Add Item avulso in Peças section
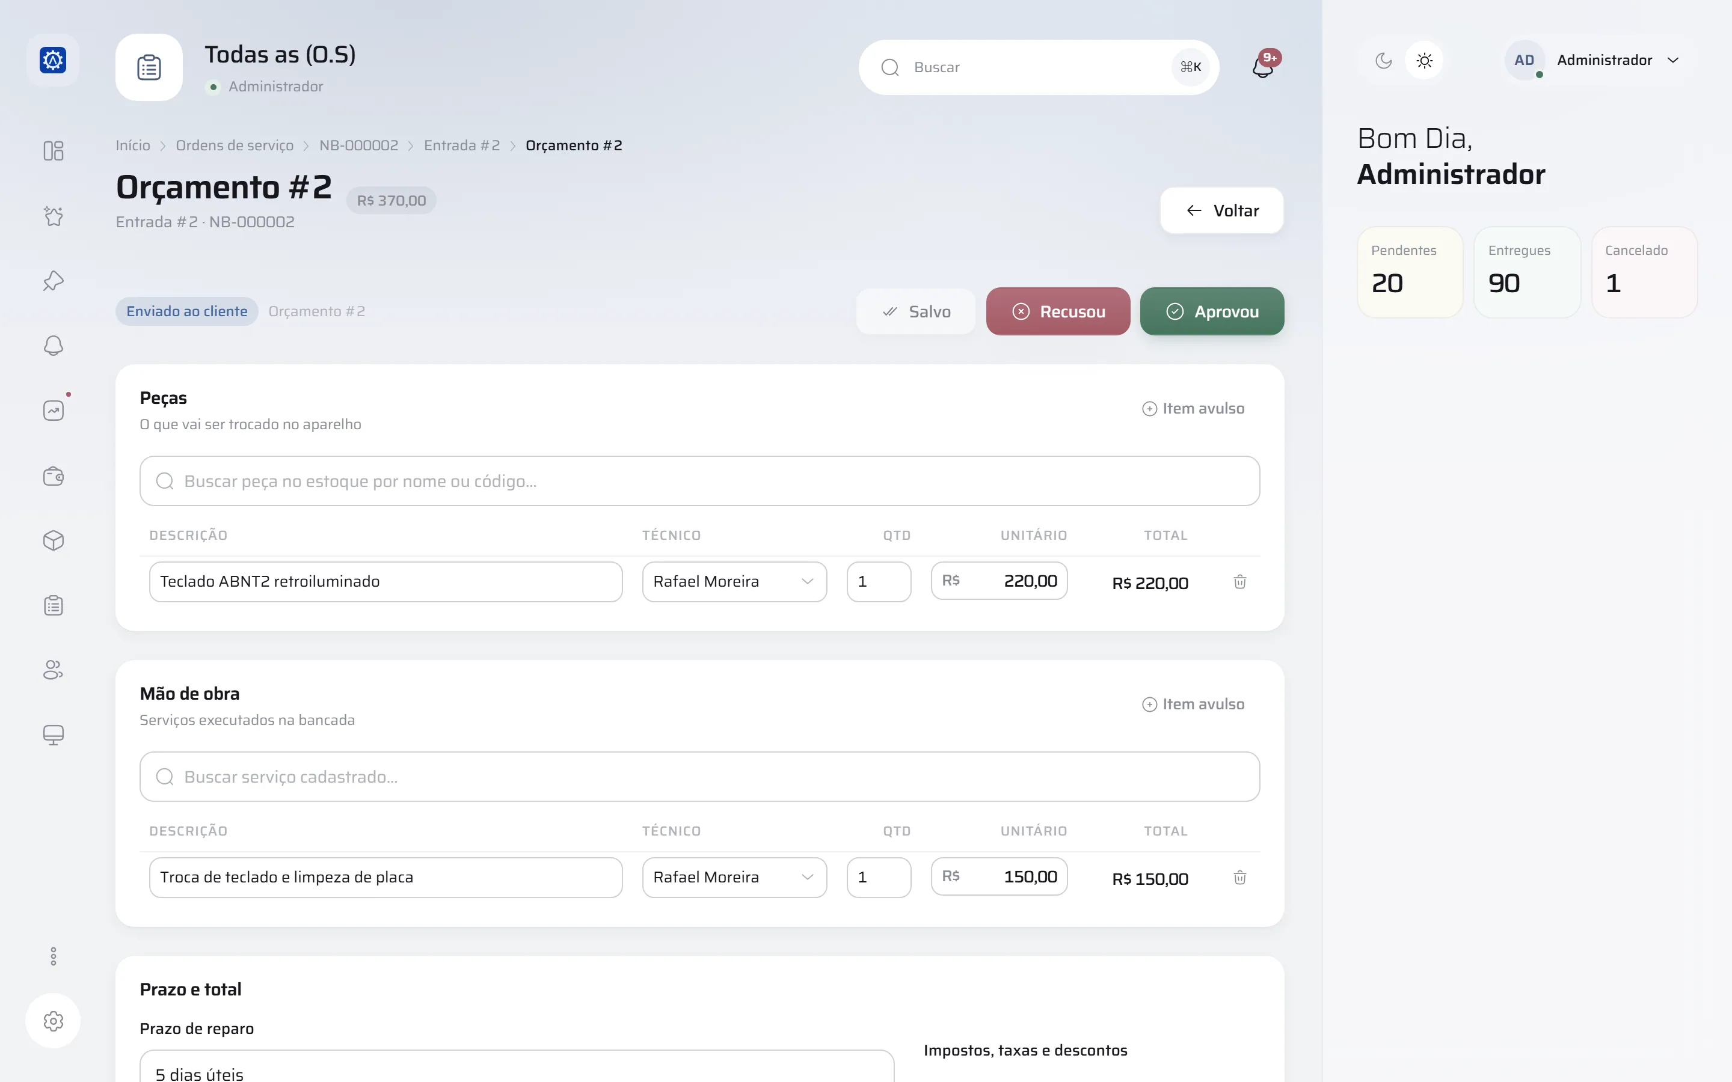Image resolution: width=1732 pixels, height=1082 pixels. 1193,409
